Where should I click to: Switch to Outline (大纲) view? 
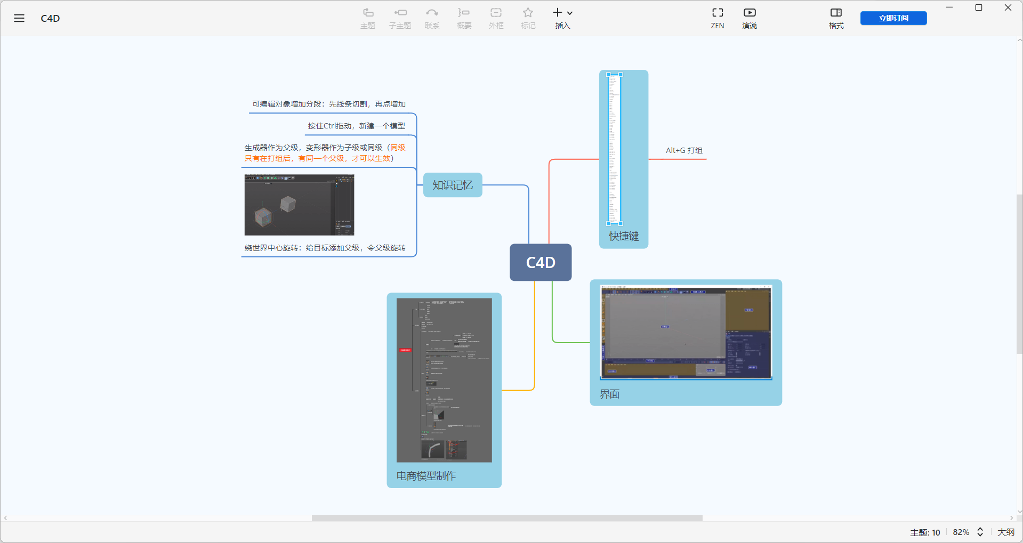point(1006,532)
